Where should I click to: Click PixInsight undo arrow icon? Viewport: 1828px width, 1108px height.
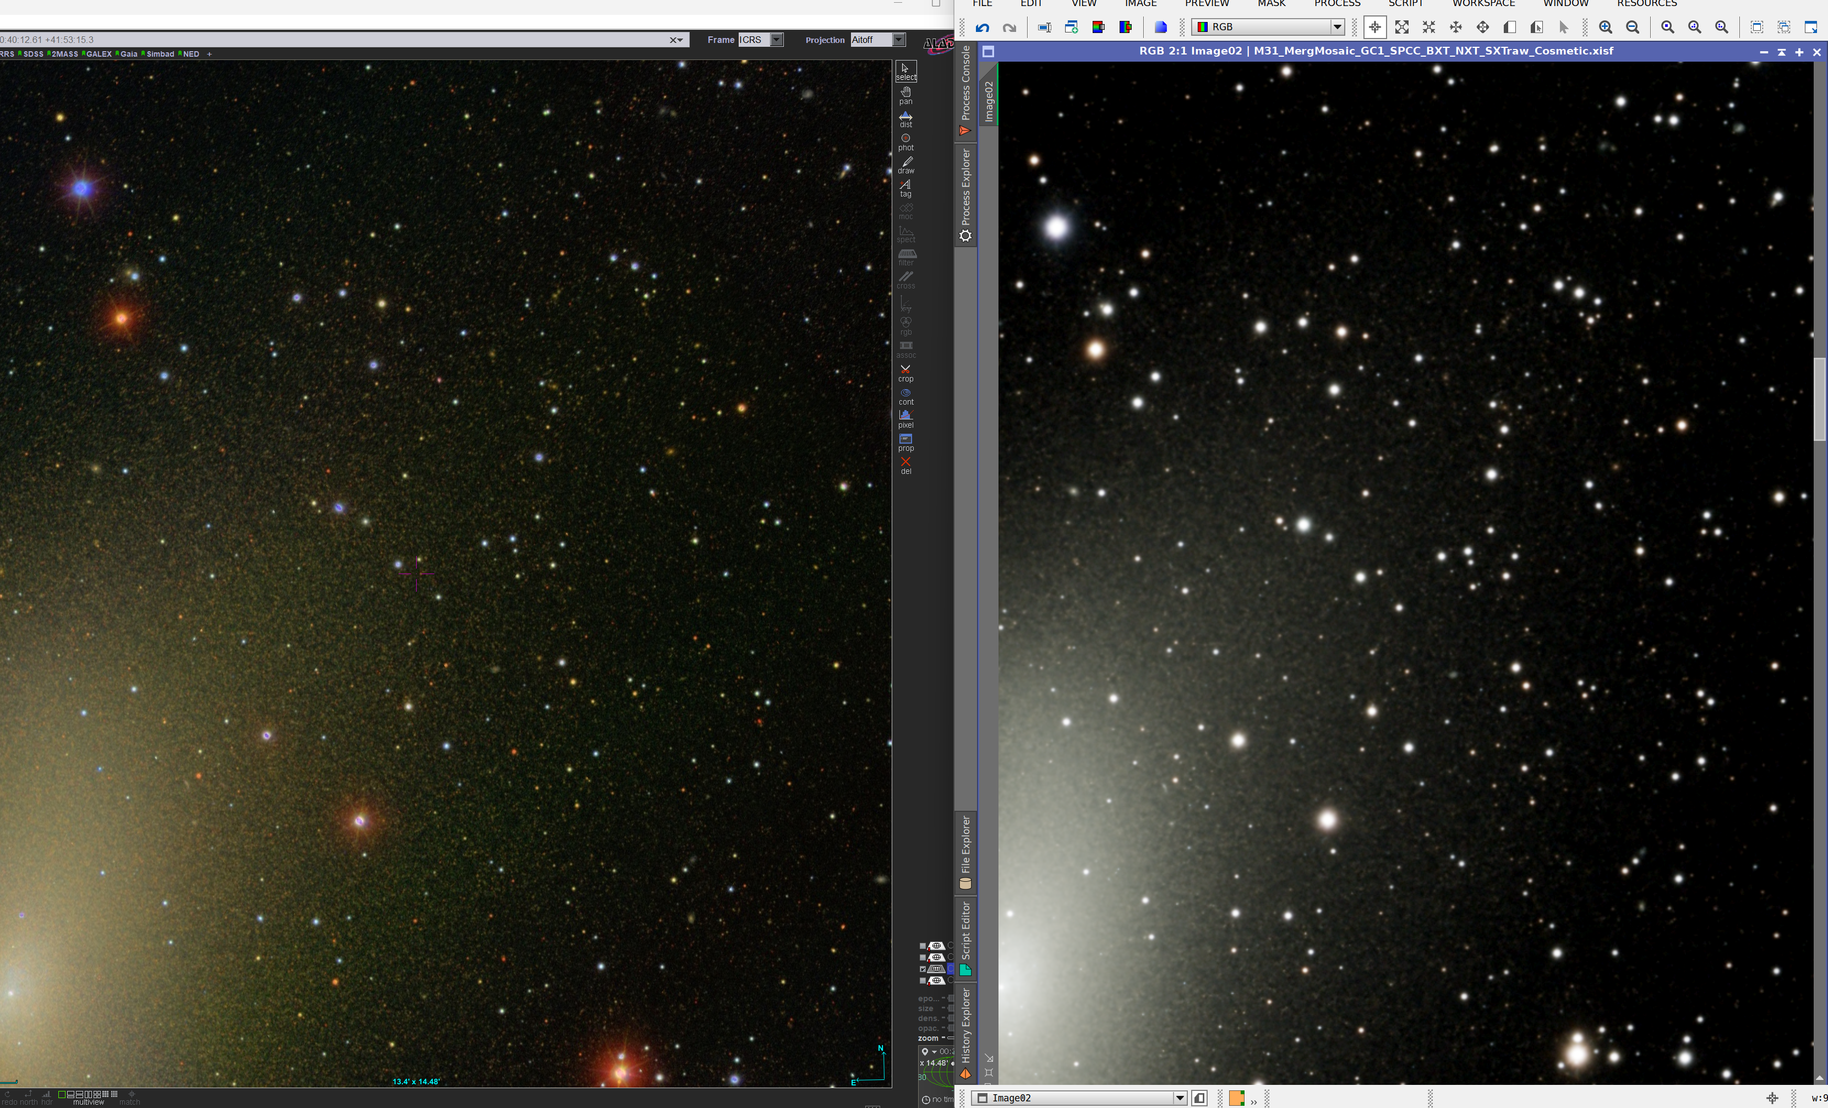982,28
